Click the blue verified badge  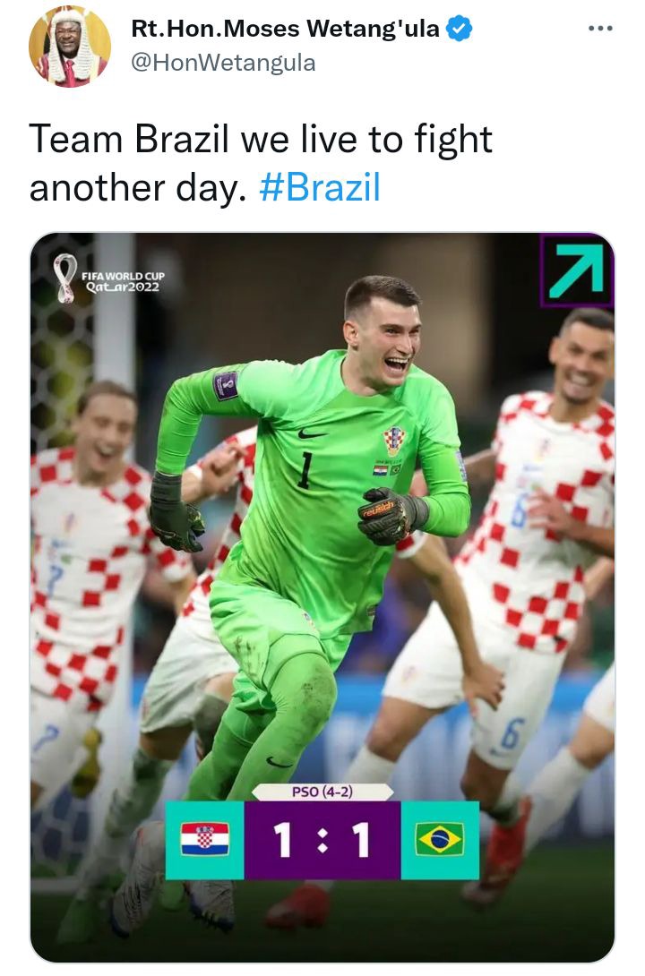460,30
